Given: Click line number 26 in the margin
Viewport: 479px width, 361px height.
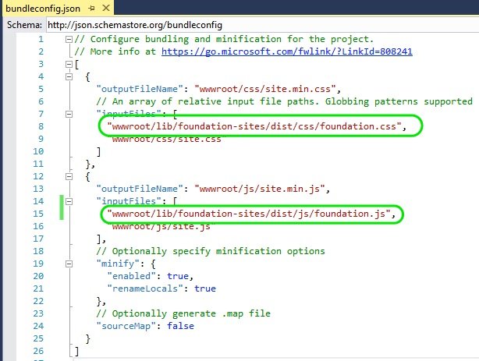Looking at the screenshot, I should tap(38, 351).
